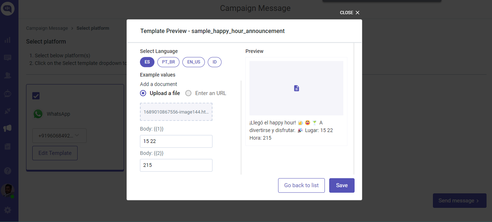The image size is (492, 222).
Task: Open the help question mark icon
Action: 8,170
